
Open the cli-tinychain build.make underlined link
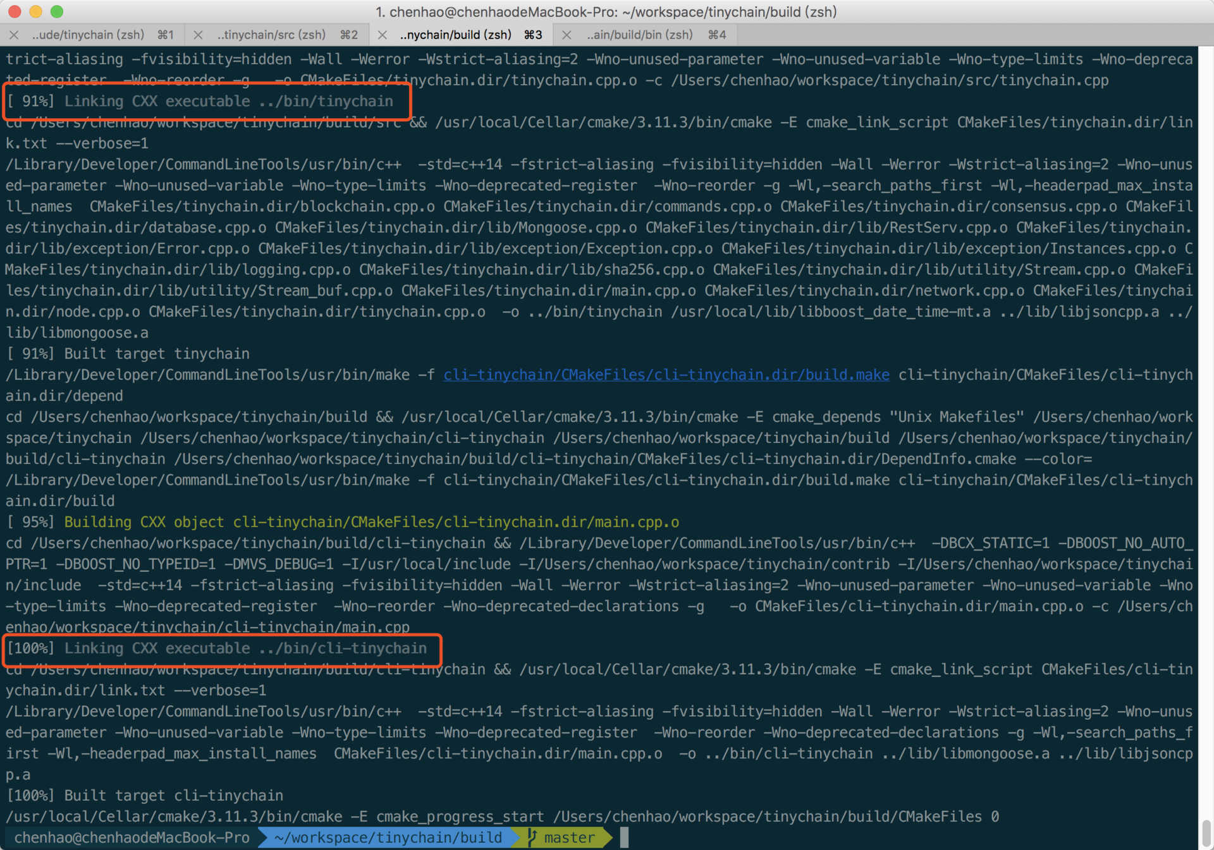[x=666, y=375]
